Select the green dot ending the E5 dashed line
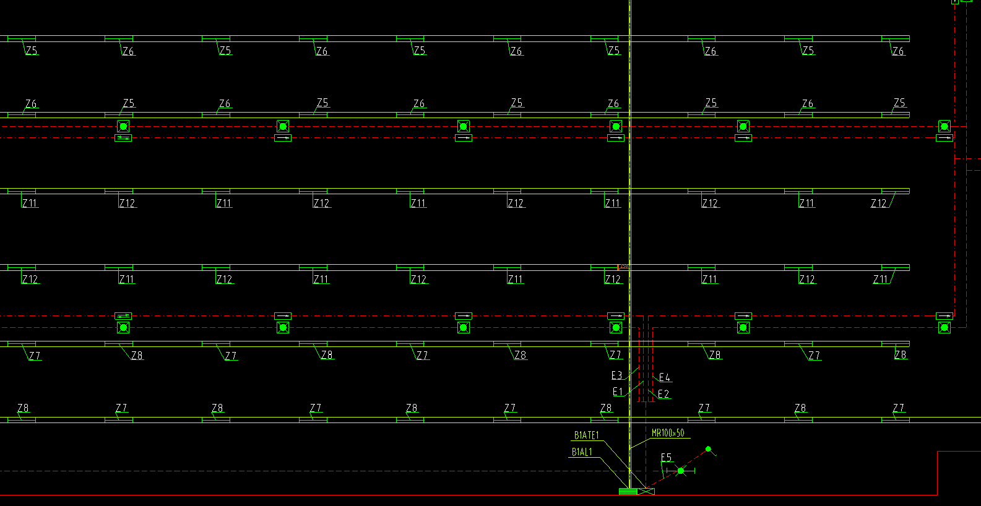Viewport: 981px width, 506px height. [708, 449]
